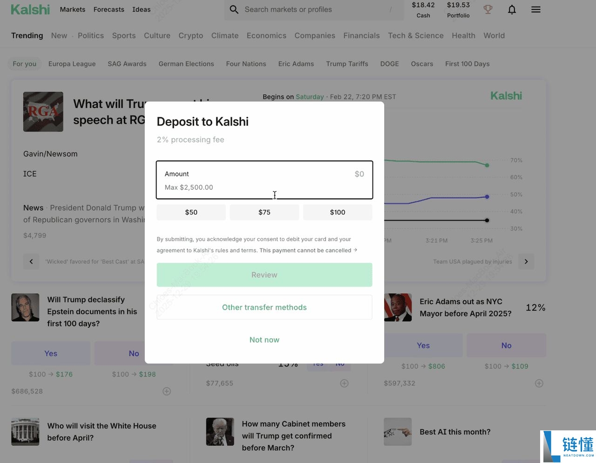Select the First 100 Days filter chip
Viewport: 596px width, 463px height.
(x=467, y=64)
